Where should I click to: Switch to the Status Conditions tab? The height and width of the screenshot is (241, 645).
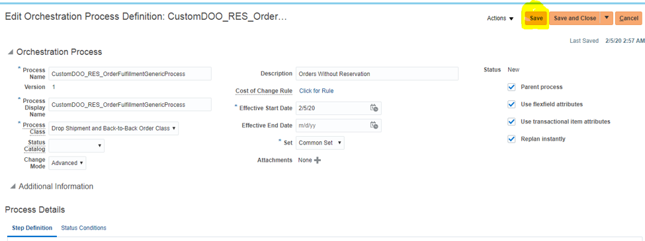click(x=83, y=228)
